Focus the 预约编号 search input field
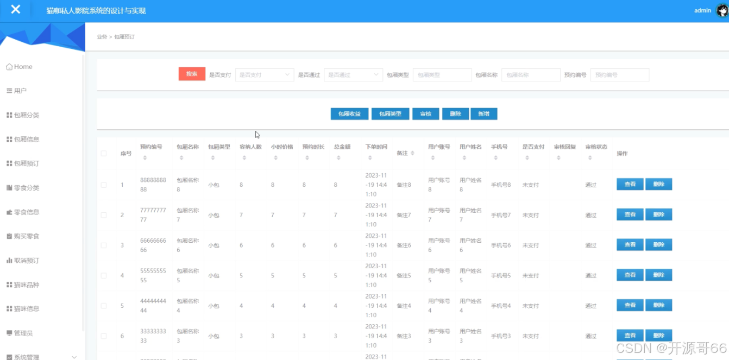This screenshot has height=360, width=729. (620, 75)
